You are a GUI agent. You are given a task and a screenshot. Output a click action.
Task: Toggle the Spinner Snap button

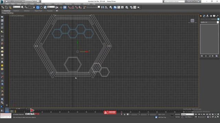tap(80, 8)
